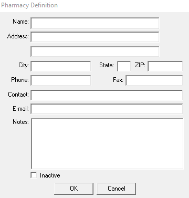Screen dimensions: 189x198
Task: Click the Fax number field
Action: click(x=154, y=80)
